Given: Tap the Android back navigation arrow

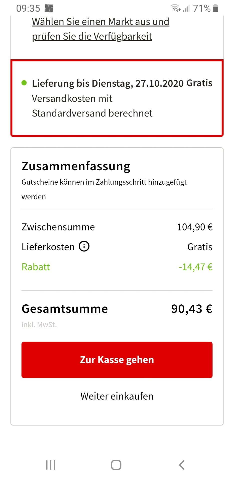Looking at the screenshot, I should tap(182, 465).
